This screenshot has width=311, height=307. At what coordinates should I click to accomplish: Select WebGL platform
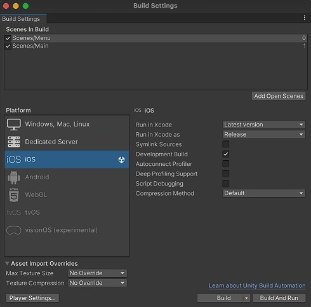(x=67, y=194)
